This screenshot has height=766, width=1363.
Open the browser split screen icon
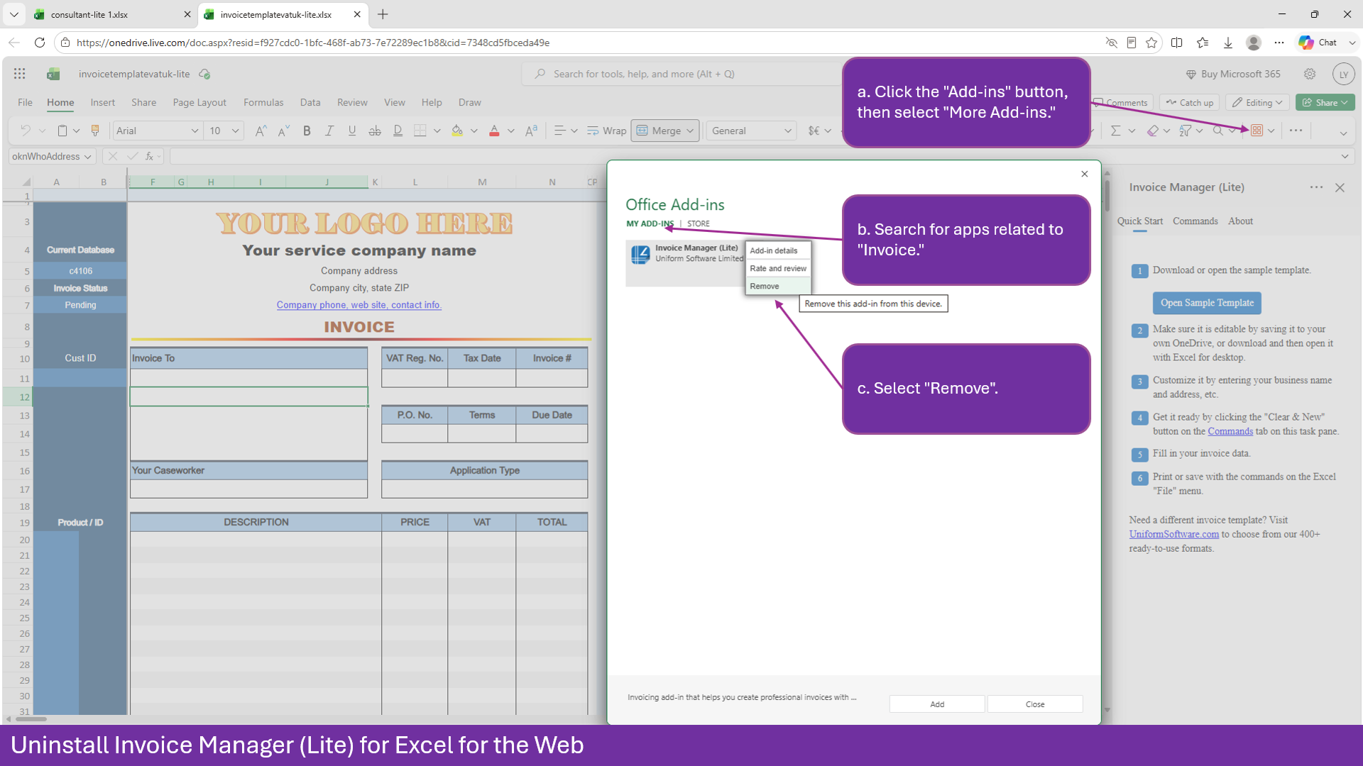tap(1176, 43)
